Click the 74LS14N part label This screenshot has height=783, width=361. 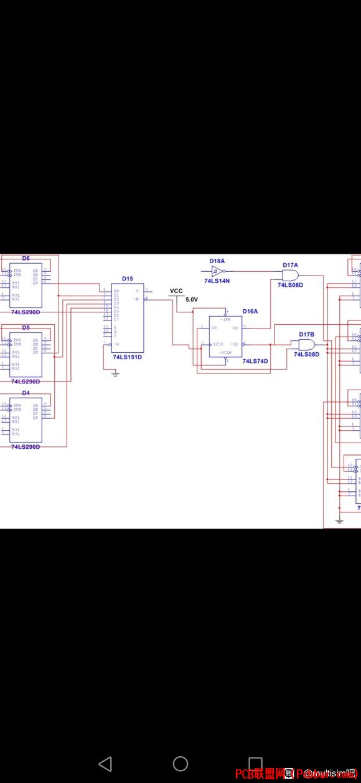point(217,281)
